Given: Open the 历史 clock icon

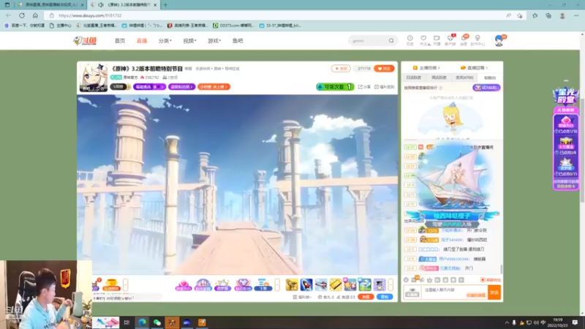Looking at the screenshot, I should [x=410, y=40].
